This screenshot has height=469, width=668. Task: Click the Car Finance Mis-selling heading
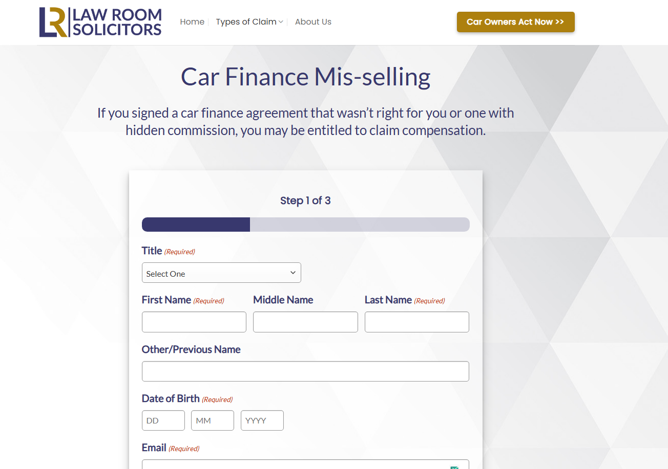tap(305, 77)
